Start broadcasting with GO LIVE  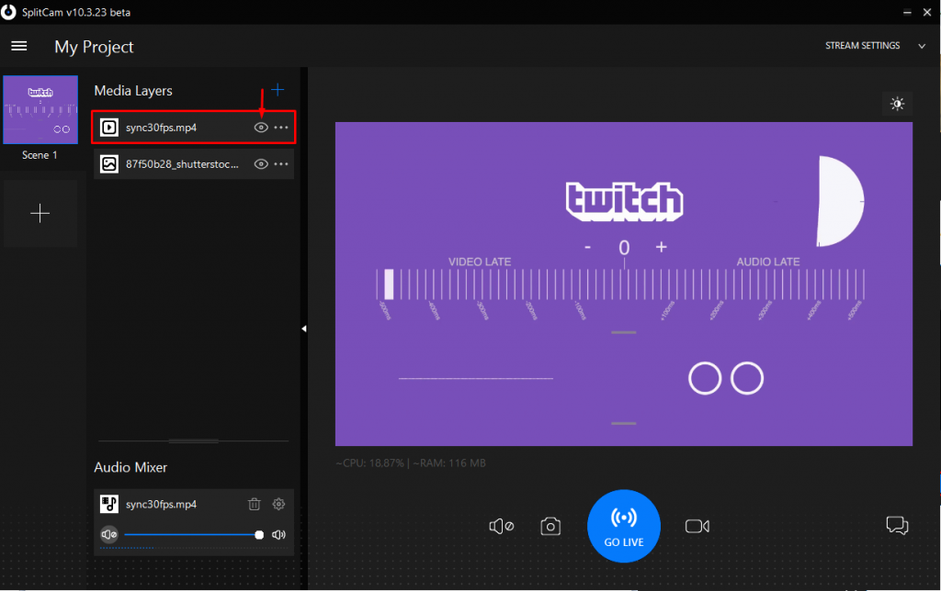[624, 526]
